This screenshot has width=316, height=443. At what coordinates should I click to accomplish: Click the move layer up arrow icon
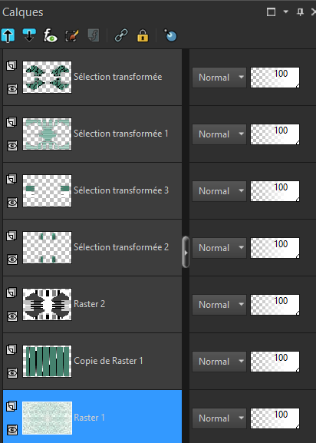[8, 35]
